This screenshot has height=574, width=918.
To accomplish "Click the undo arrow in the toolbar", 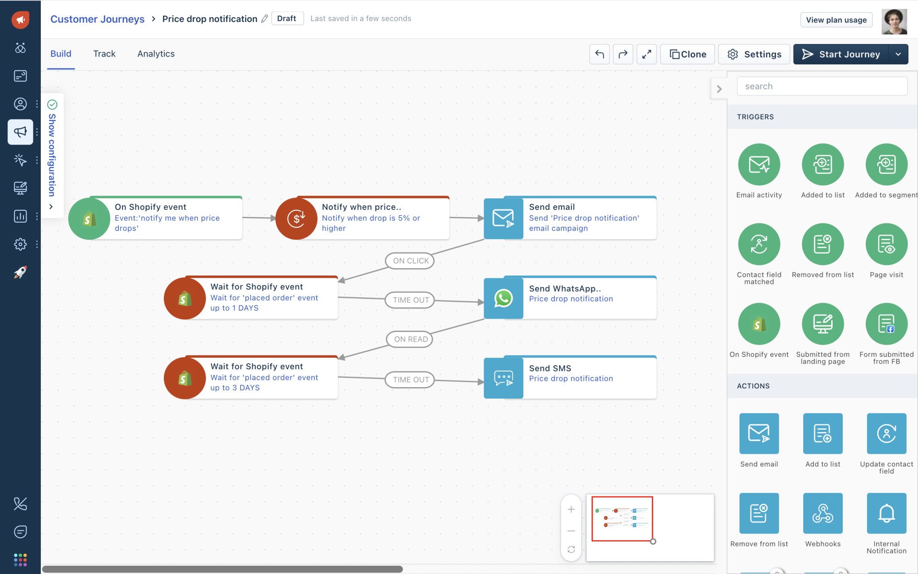I will coord(599,54).
